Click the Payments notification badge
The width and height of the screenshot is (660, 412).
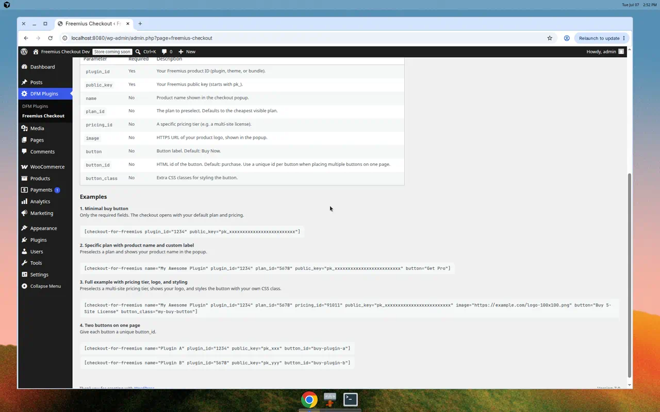[57, 190]
